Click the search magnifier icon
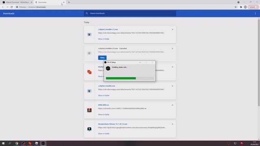Image resolution: width=260 pixels, height=146 pixels. tap(87, 13)
